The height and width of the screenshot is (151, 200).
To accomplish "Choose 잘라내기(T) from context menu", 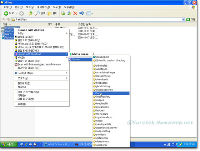I will (41, 83).
